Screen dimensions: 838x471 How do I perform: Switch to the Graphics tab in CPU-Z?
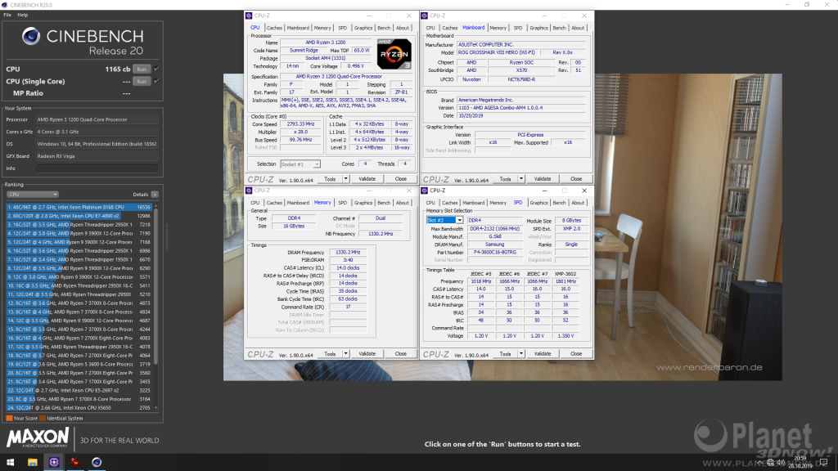363,27
